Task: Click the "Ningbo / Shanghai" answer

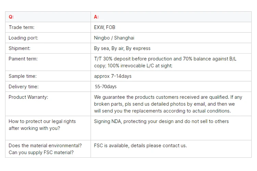Action: click(114, 38)
